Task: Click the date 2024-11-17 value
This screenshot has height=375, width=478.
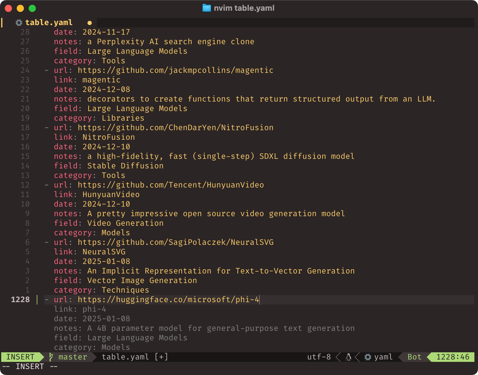Action: 106,32
